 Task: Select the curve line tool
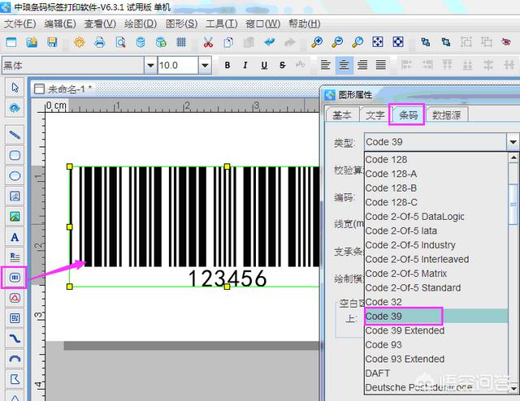[x=15, y=338]
